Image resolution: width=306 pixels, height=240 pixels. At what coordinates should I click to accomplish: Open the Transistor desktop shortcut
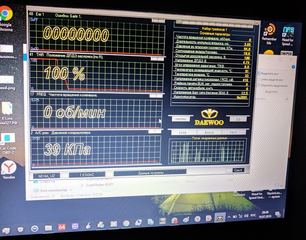[239, 194]
